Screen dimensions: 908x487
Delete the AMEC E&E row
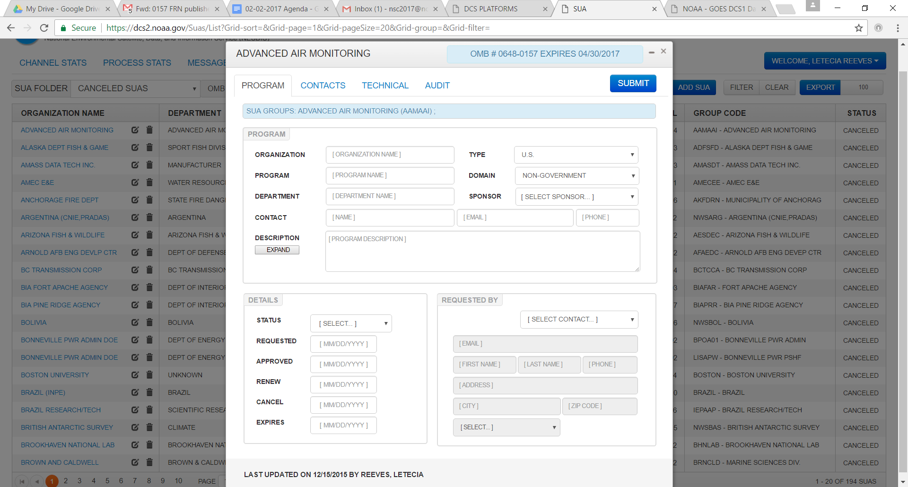pyautogui.click(x=149, y=183)
